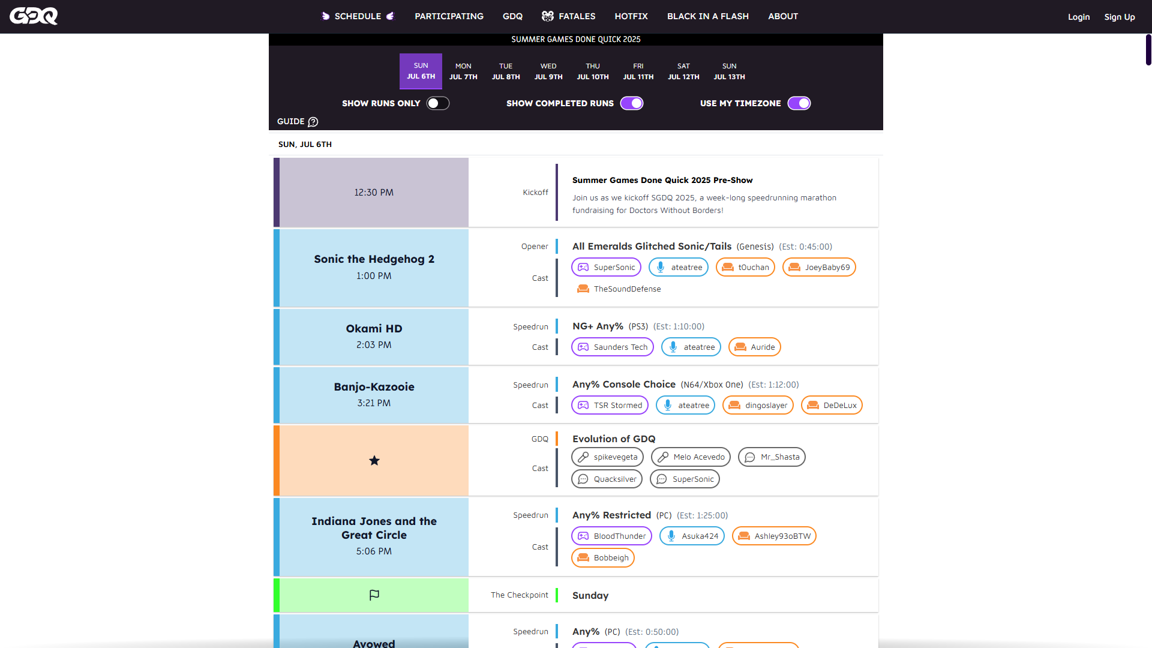The image size is (1152, 648).
Task: Click the SuperSonic chip in Evolution of GDQ
Action: (685, 479)
